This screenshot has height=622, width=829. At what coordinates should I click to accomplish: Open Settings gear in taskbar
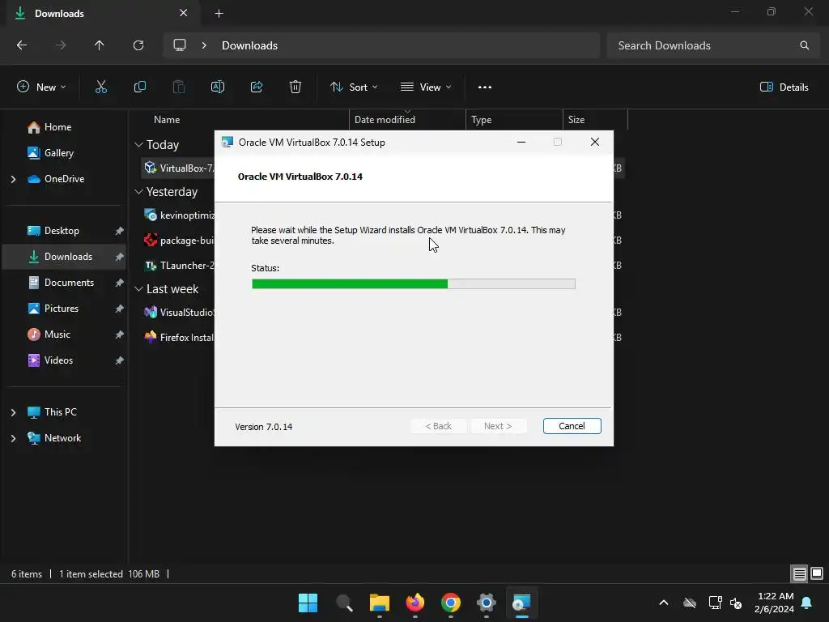487,603
